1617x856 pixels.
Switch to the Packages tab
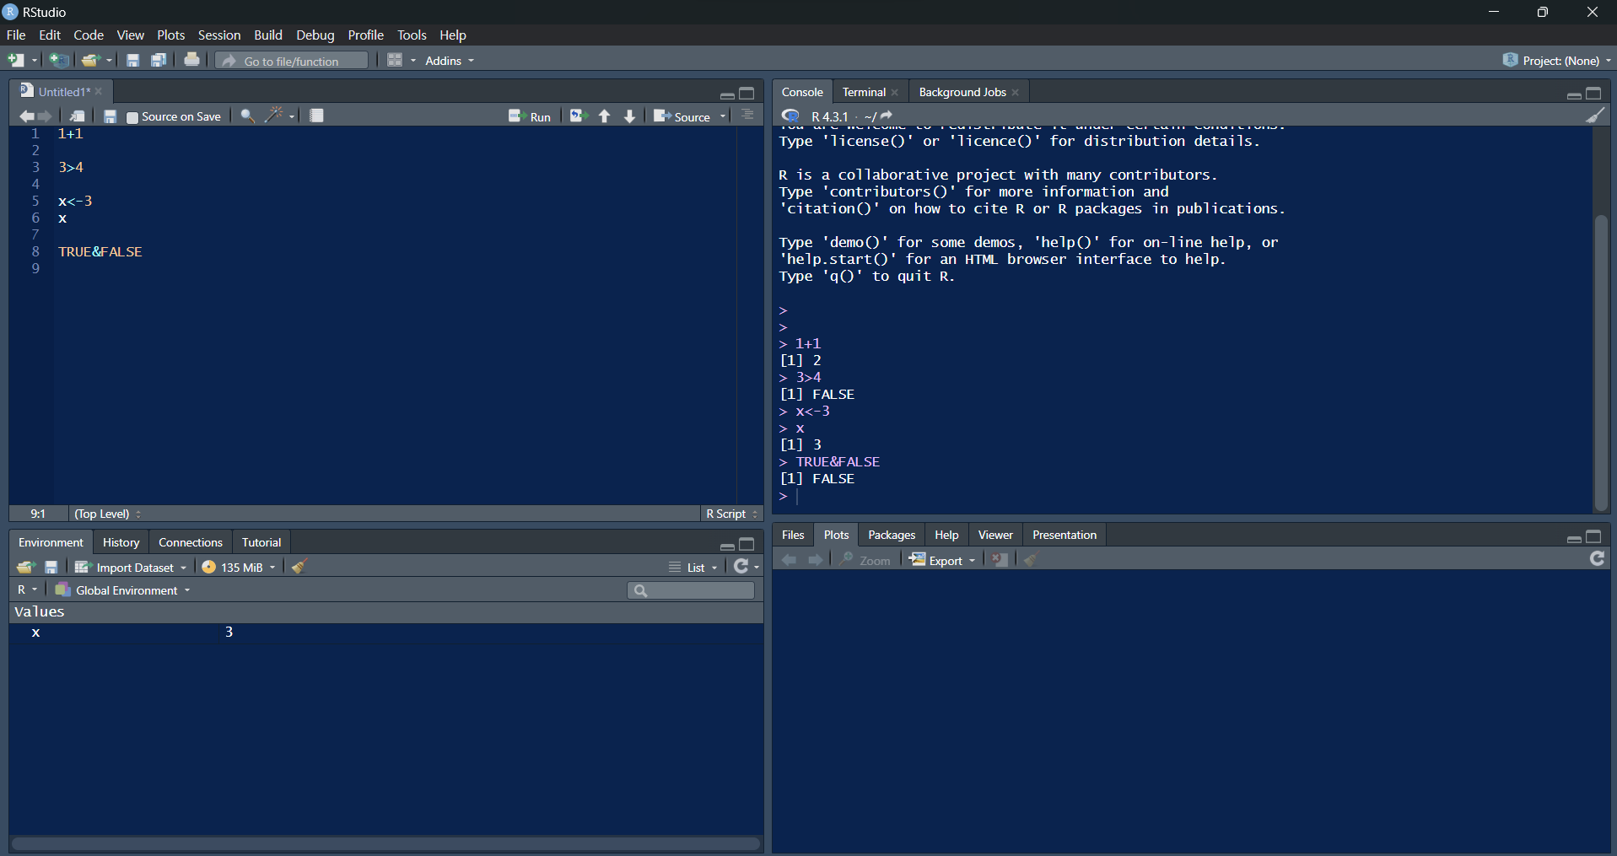[x=892, y=535]
